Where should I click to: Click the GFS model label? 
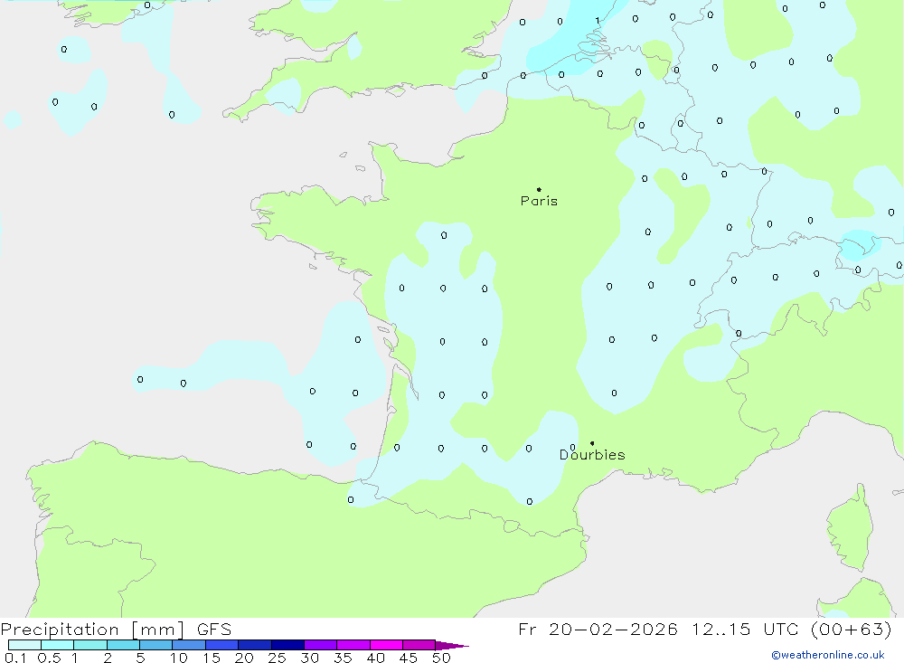click(214, 629)
